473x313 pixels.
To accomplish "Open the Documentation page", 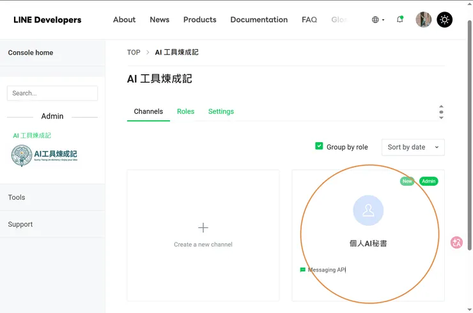I will coord(259,20).
